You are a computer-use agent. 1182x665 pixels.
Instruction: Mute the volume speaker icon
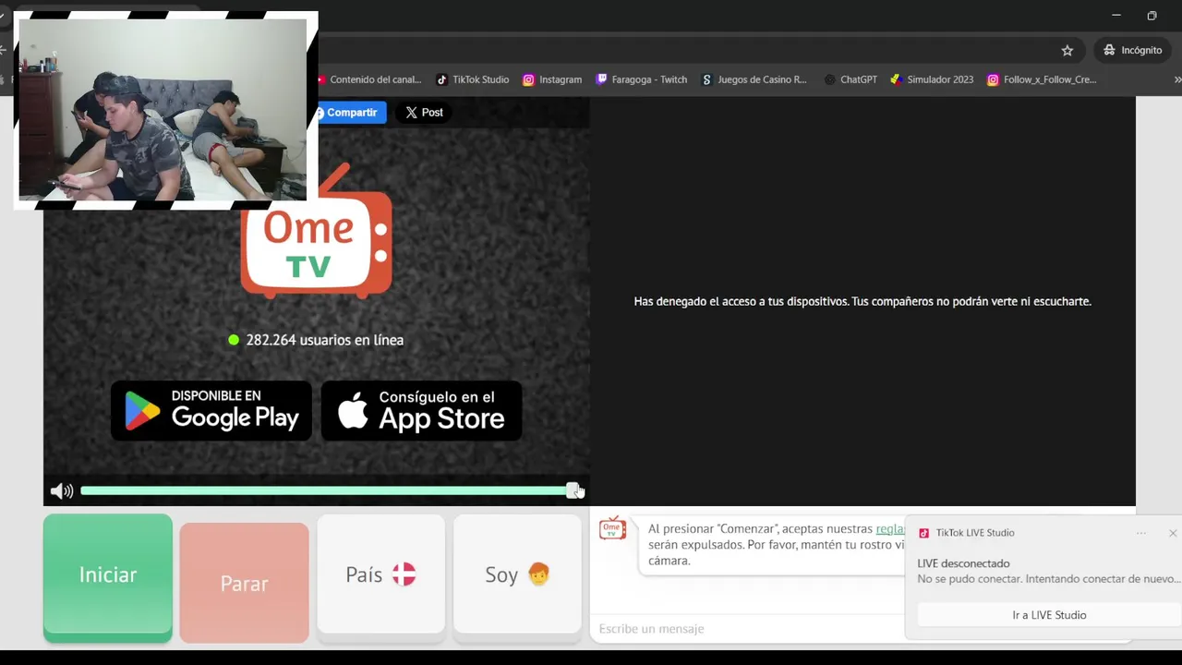(x=62, y=491)
